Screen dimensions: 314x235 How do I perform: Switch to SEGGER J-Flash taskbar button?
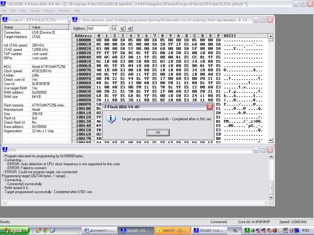136,230
